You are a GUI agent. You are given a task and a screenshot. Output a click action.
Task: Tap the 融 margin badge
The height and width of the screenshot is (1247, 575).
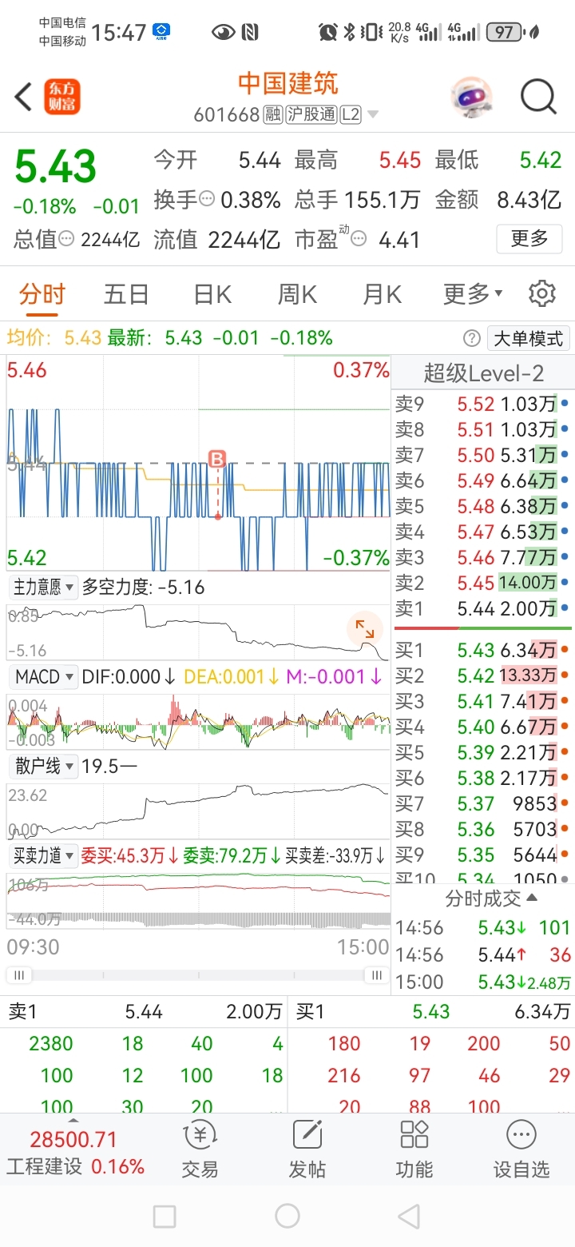point(273,115)
